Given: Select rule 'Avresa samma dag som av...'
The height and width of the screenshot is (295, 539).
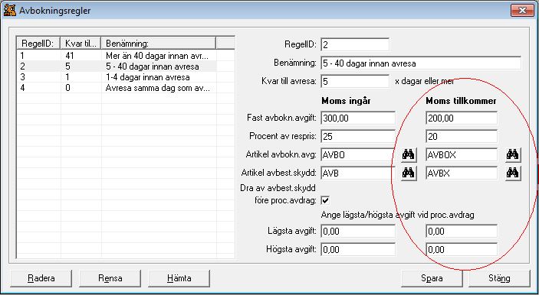Looking at the screenshot, I should coord(117,88).
